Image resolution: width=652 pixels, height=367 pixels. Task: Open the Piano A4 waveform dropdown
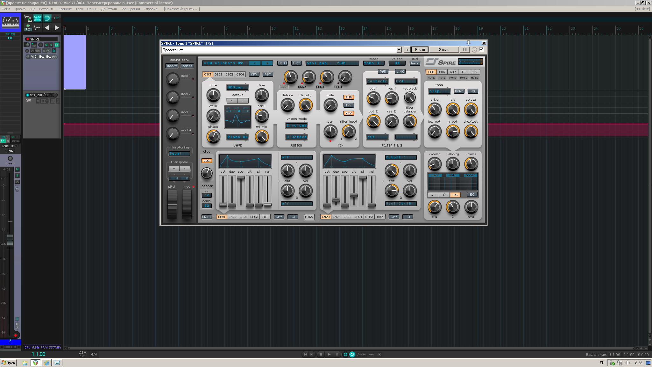point(237,137)
